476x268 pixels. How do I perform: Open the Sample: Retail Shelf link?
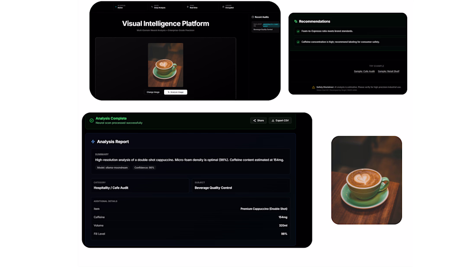click(x=388, y=71)
